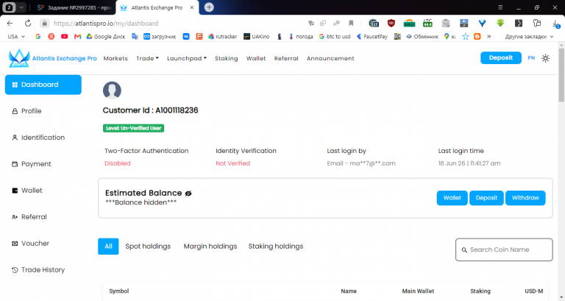This screenshot has height=301, width=565.
Task: Show more bookmarks with double chevron
Action: coord(489,36)
